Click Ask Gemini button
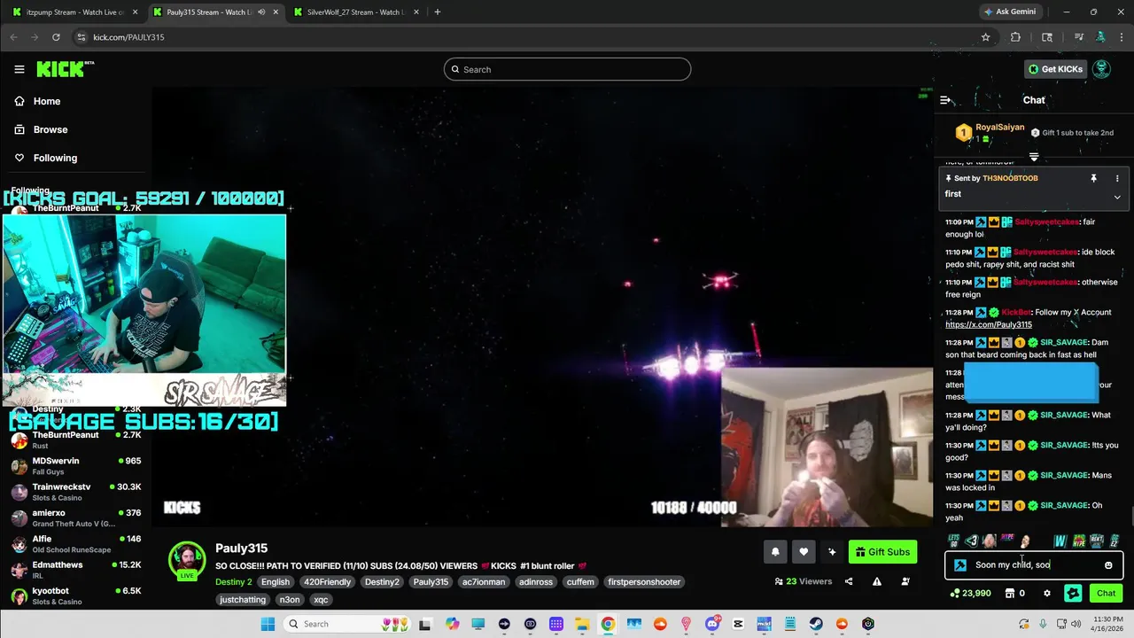 pos(1010,12)
